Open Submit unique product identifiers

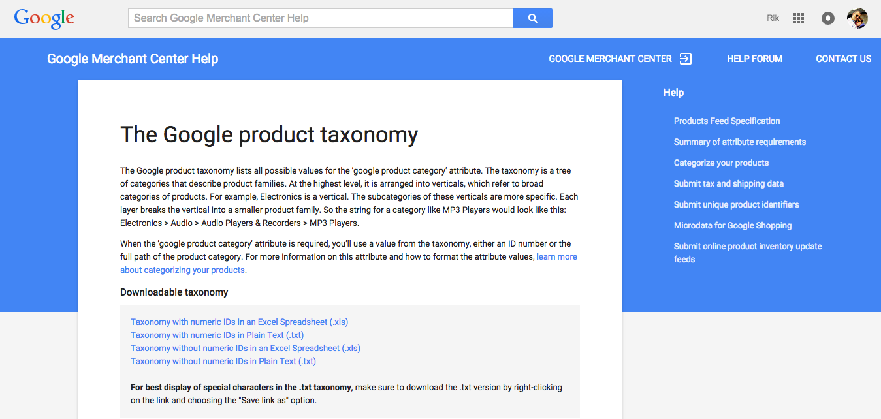737,204
